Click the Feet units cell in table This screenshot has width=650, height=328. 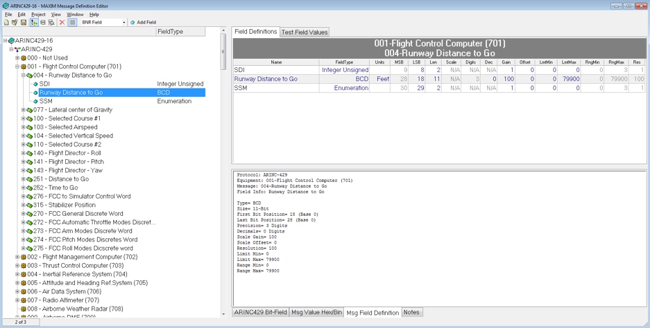coord(379,79)
